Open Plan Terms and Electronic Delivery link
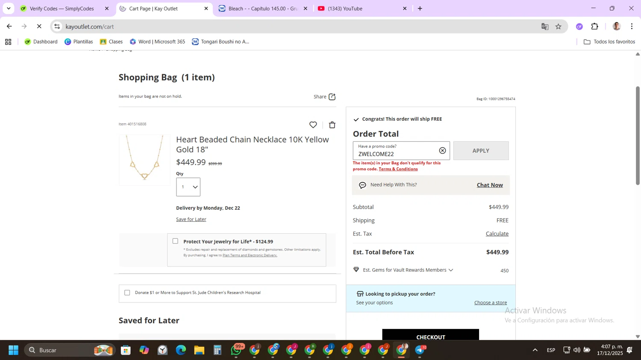This screenshot has height=360, width=641. point(250,255)
